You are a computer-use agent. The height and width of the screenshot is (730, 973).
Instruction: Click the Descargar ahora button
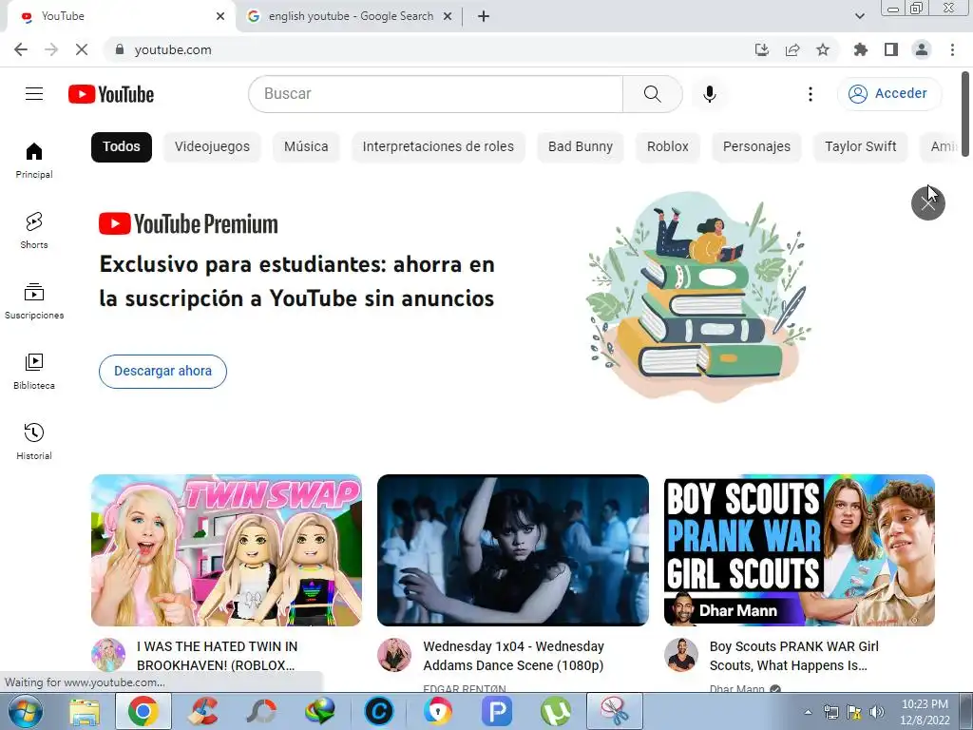click(x=162, y=372)
